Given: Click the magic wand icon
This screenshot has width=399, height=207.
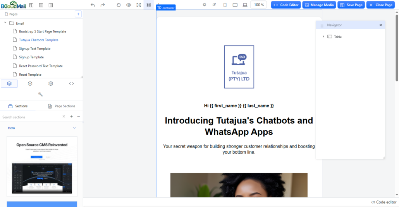Looking at the screenshot, I should click(x=40, y=94).
